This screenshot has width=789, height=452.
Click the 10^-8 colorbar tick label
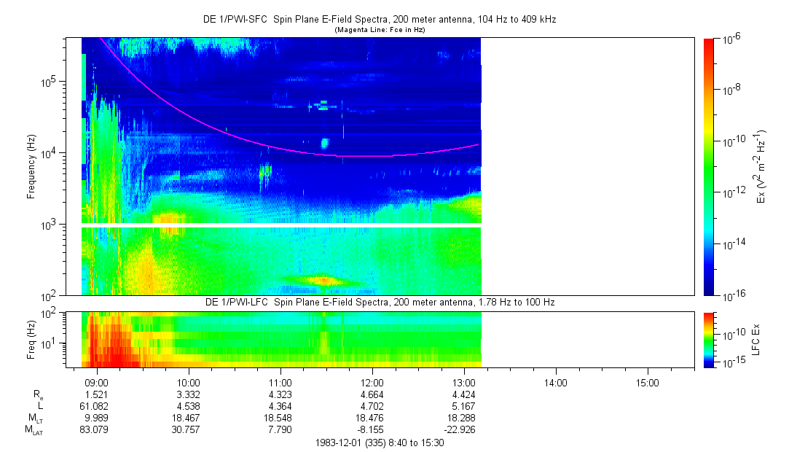click(731, 90)
